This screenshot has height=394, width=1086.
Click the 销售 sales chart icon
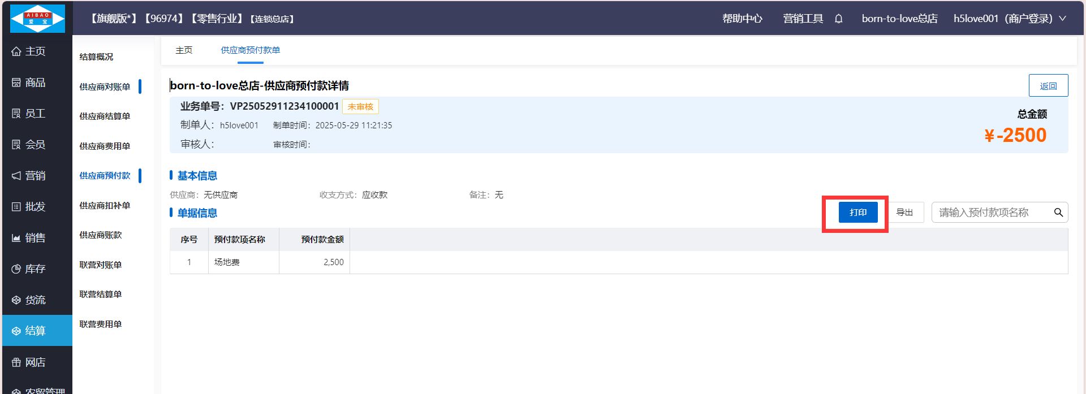click(x=16, y=238)
